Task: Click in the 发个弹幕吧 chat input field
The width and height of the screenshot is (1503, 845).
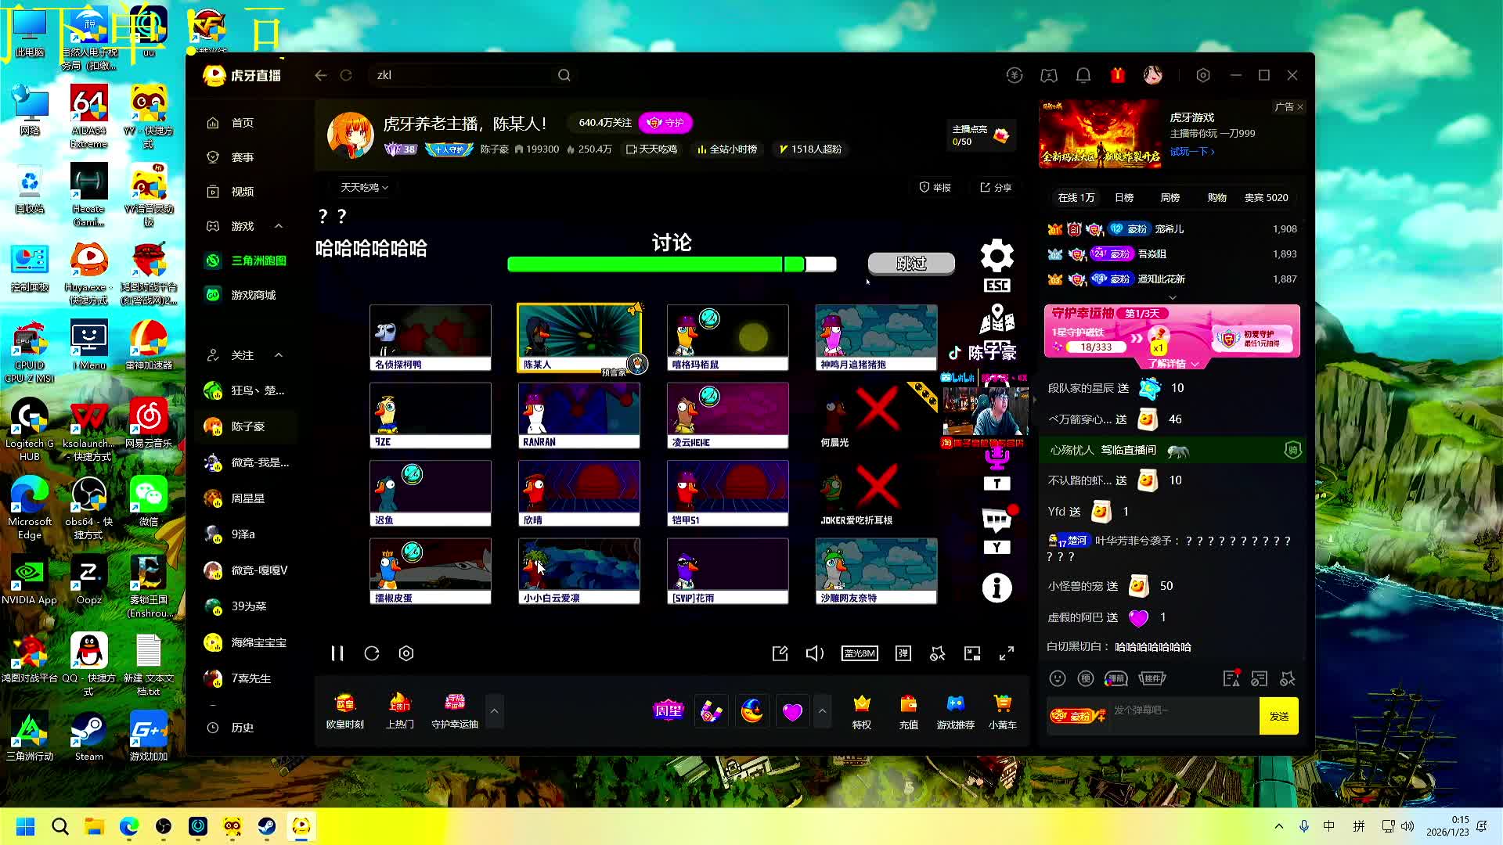Action: [1182, 710]
